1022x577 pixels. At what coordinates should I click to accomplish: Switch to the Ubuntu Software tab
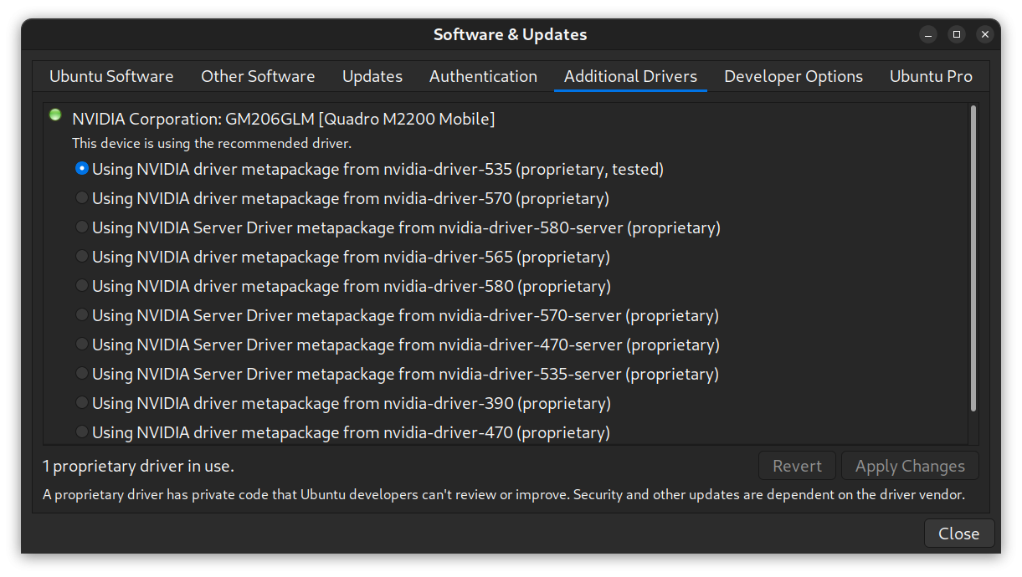pyautogui.click(x=111, y=76)
